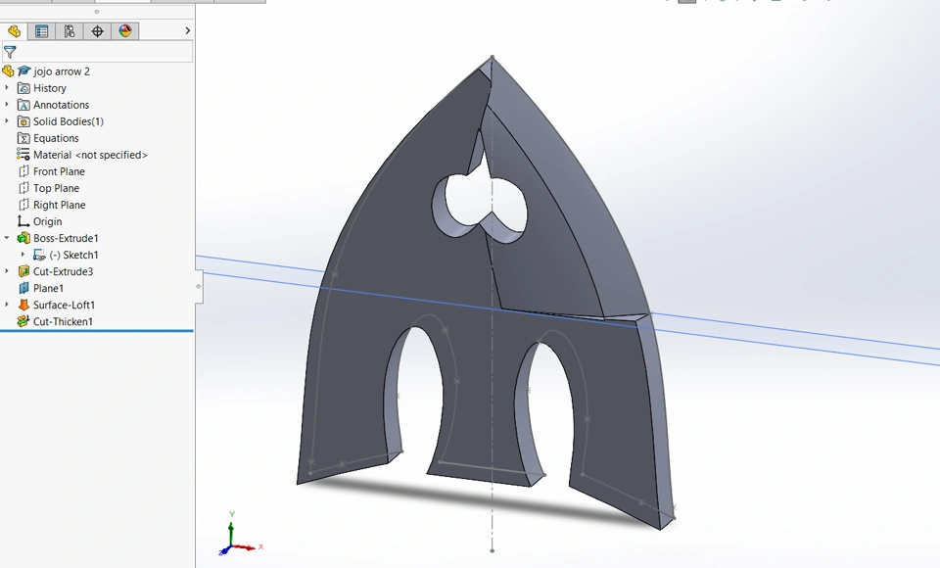The image size is (940, 568).
Task: Switch to the PropertyManager tab
Action: 41,31
